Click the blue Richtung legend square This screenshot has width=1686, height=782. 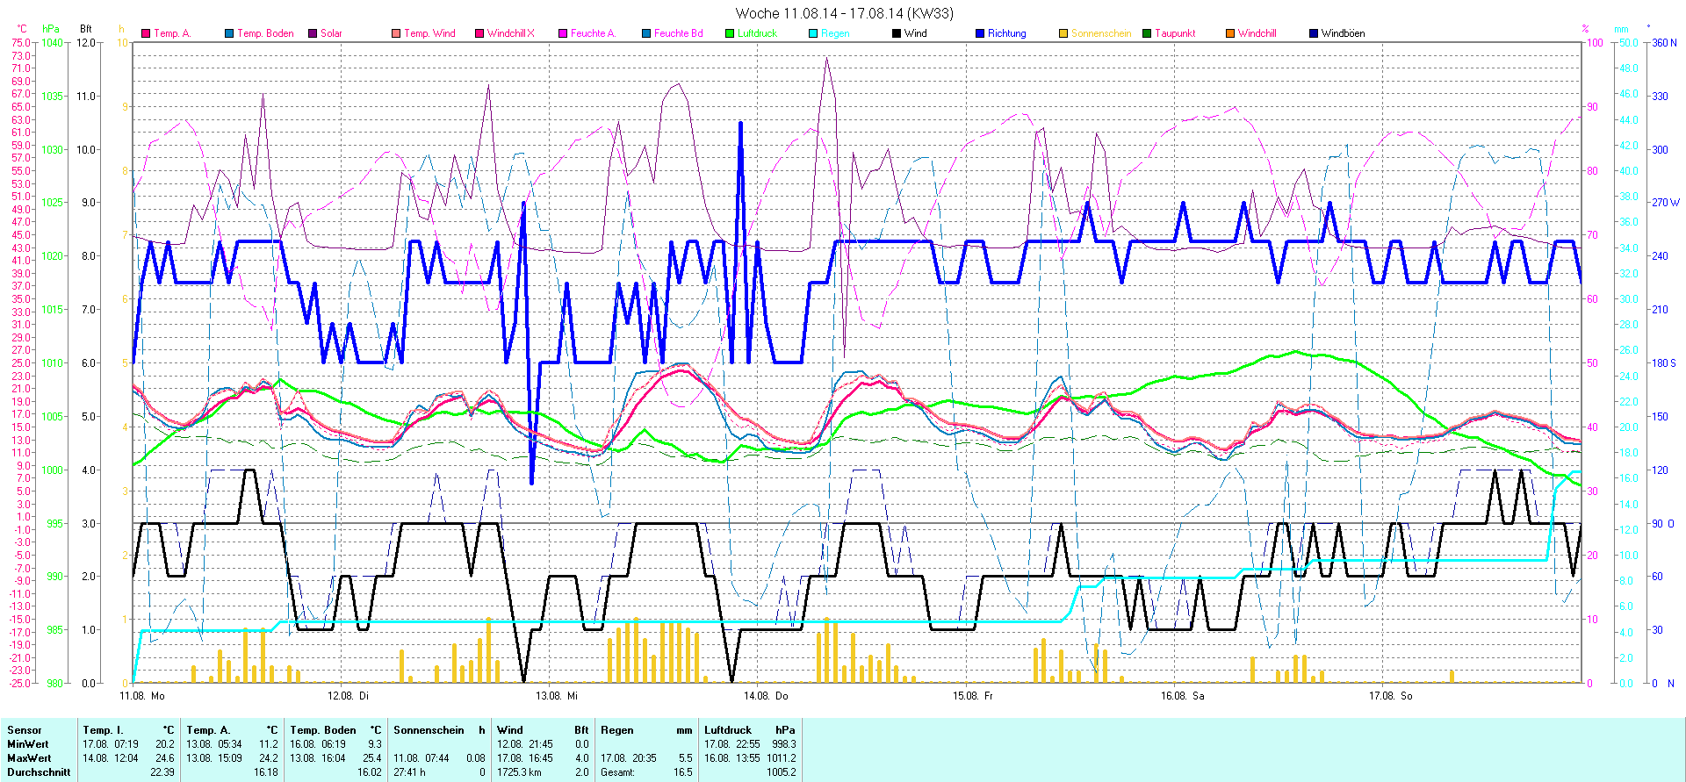point(980,33)
